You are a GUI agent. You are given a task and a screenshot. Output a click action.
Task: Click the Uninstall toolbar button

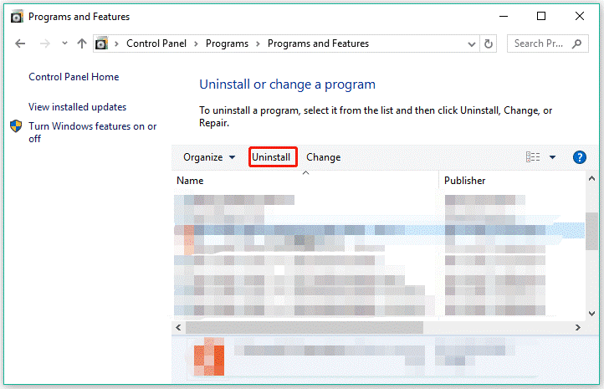click(x=273, y=157)
